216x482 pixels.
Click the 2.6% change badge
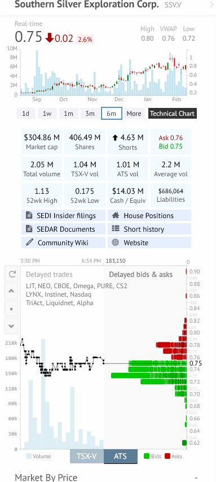pos(85,40)
